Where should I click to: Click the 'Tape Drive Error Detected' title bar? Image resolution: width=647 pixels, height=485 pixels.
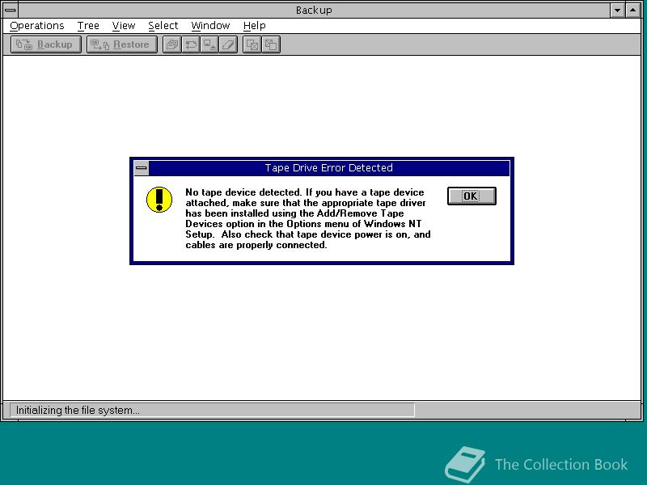click(329, 168)
